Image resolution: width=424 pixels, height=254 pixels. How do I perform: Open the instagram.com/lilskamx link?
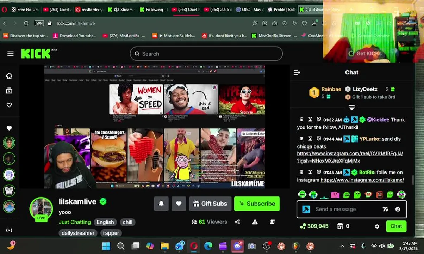(x=362, y=180)
